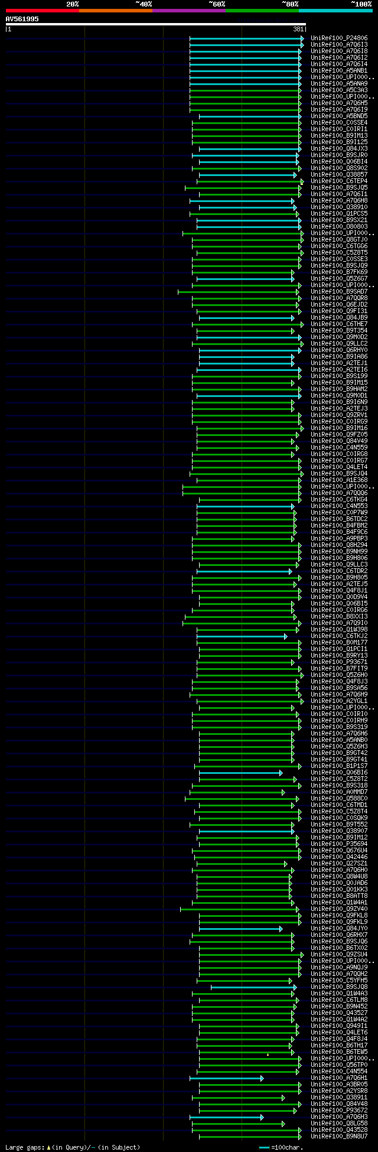The image size is (378, 1152).
Task: Select UniRef100_B9HAM2 label
Action: tap(339, 389)
